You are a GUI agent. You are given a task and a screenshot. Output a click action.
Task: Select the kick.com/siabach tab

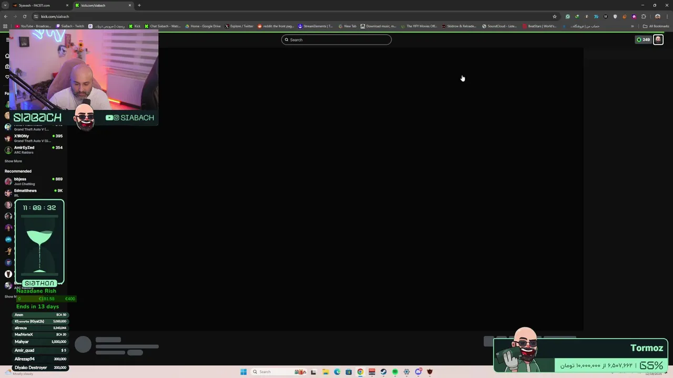tap(103, 5)
